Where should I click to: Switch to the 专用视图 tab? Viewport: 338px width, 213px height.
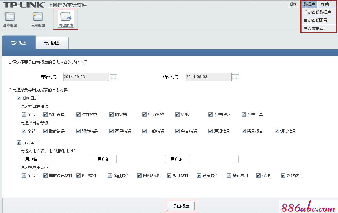tap(52, 43)
